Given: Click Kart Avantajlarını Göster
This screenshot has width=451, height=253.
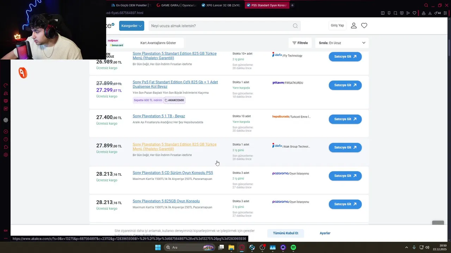Looking at the screenshot, I should [158, 43].
